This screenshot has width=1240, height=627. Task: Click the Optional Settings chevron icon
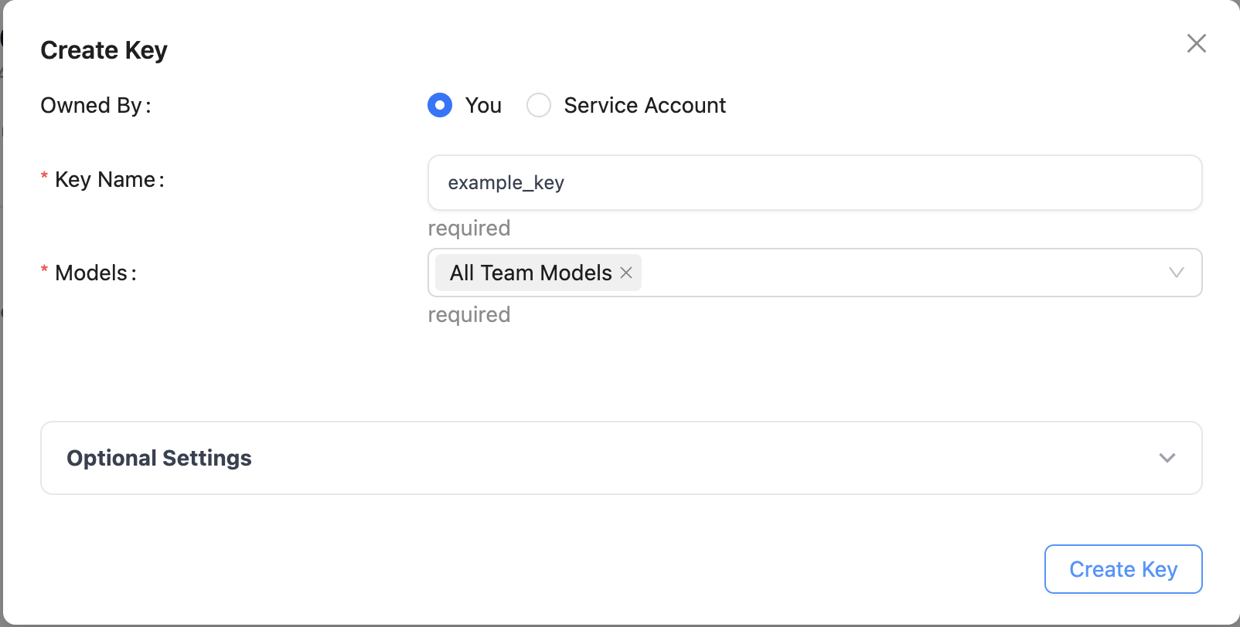coord(1167,458)
